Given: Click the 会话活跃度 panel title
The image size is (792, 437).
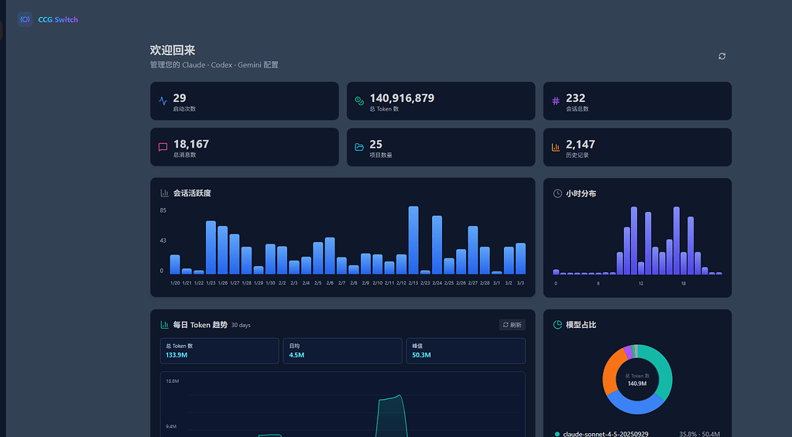Looking at the screenshot, I should pyautogui.click(x=192, y=193).
